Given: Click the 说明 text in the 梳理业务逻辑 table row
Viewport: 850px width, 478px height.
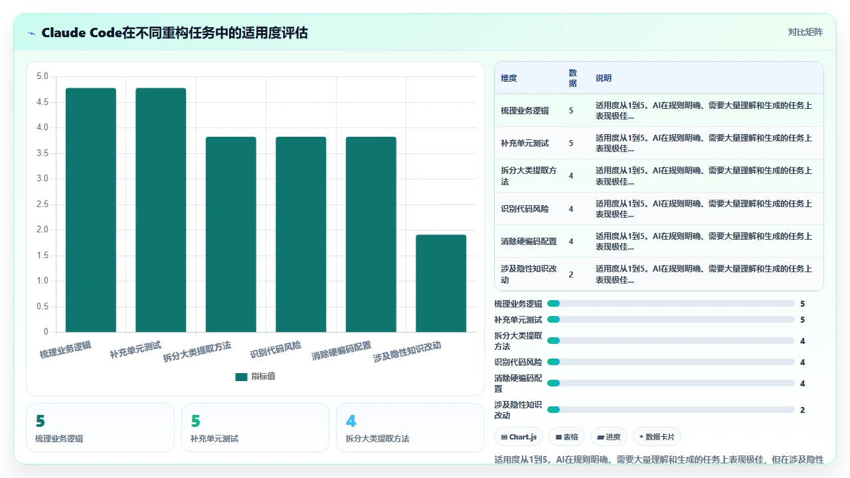Looking at the screenshot, I should click(704, 111).
